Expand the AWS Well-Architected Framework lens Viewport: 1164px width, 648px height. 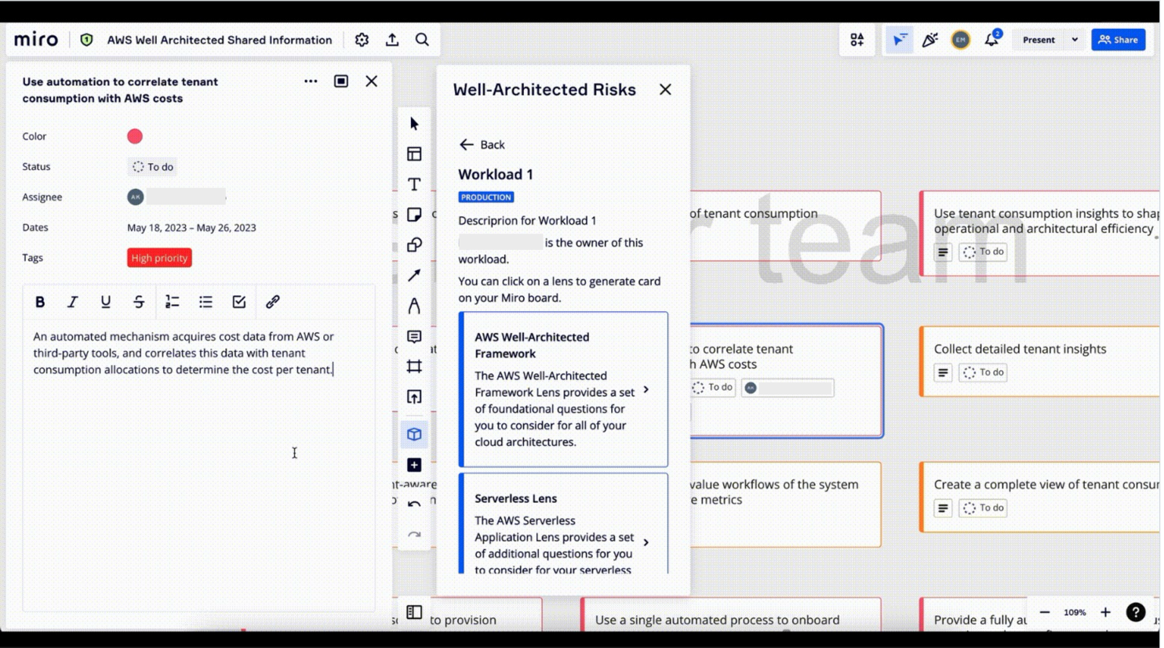click(x=646, y=388)
